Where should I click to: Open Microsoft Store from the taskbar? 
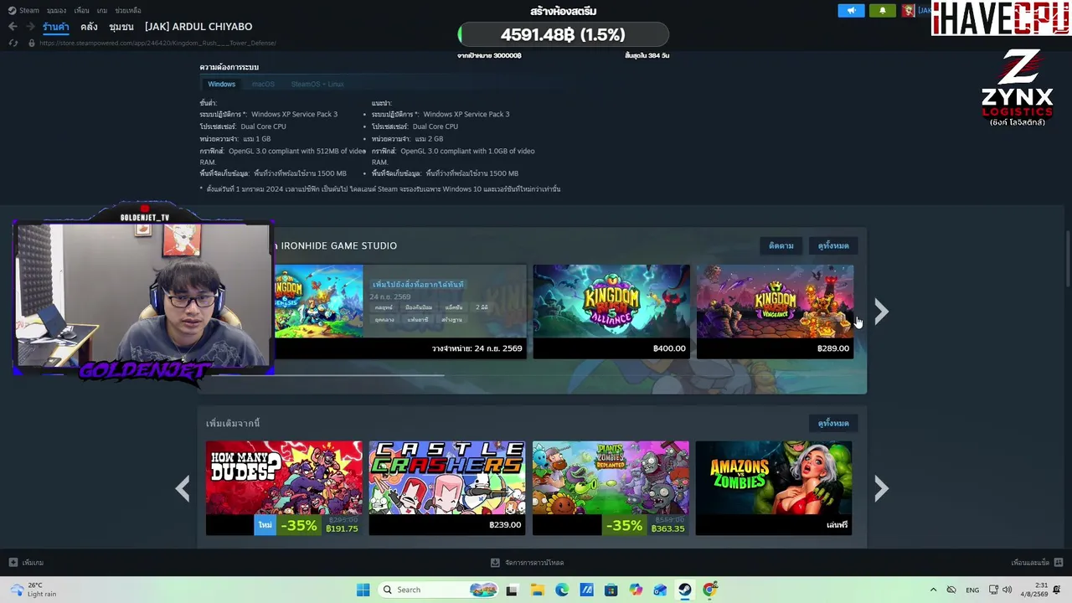[611, 590]
